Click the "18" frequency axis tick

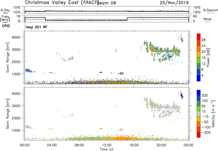coord(18,16)
